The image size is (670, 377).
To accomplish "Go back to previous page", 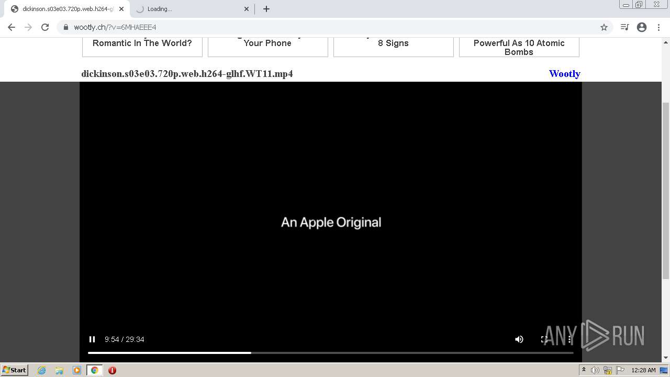I will [x=12, y=27].
